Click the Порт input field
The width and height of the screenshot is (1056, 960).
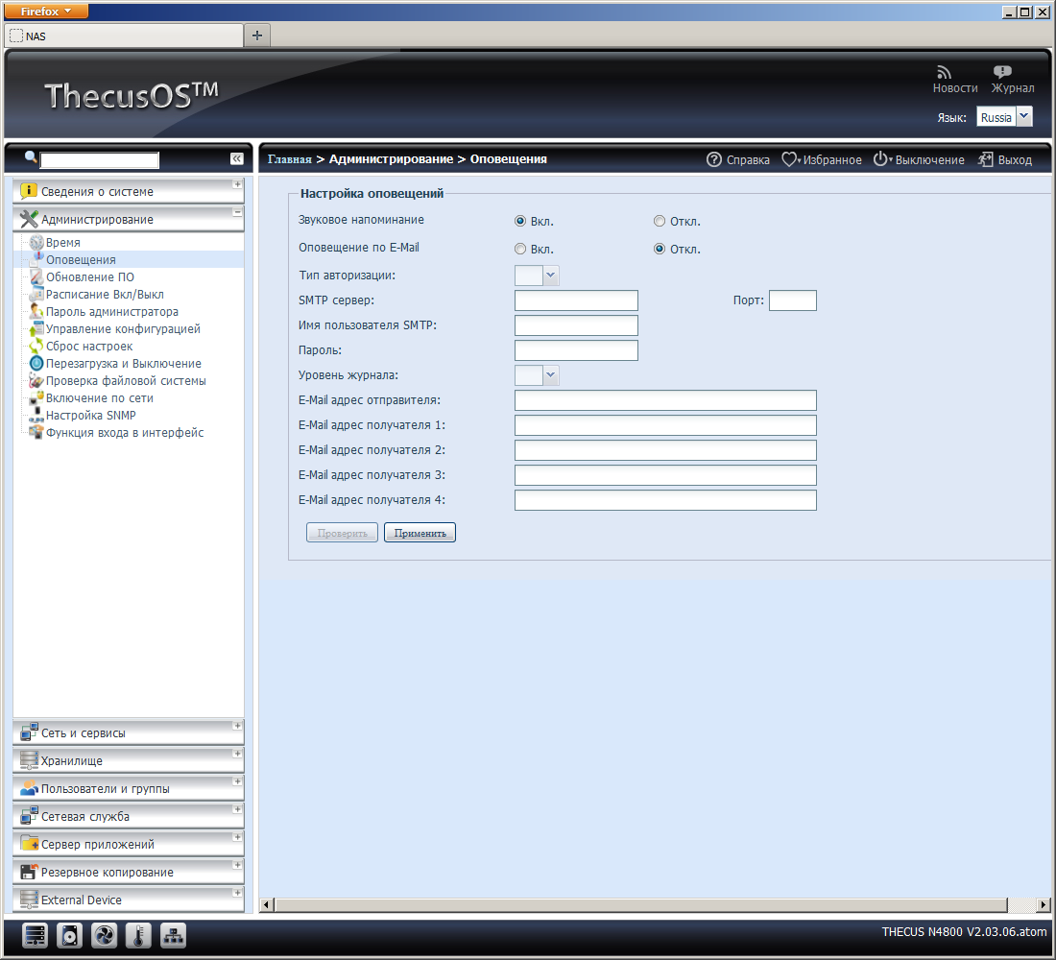tap(793, 300)
